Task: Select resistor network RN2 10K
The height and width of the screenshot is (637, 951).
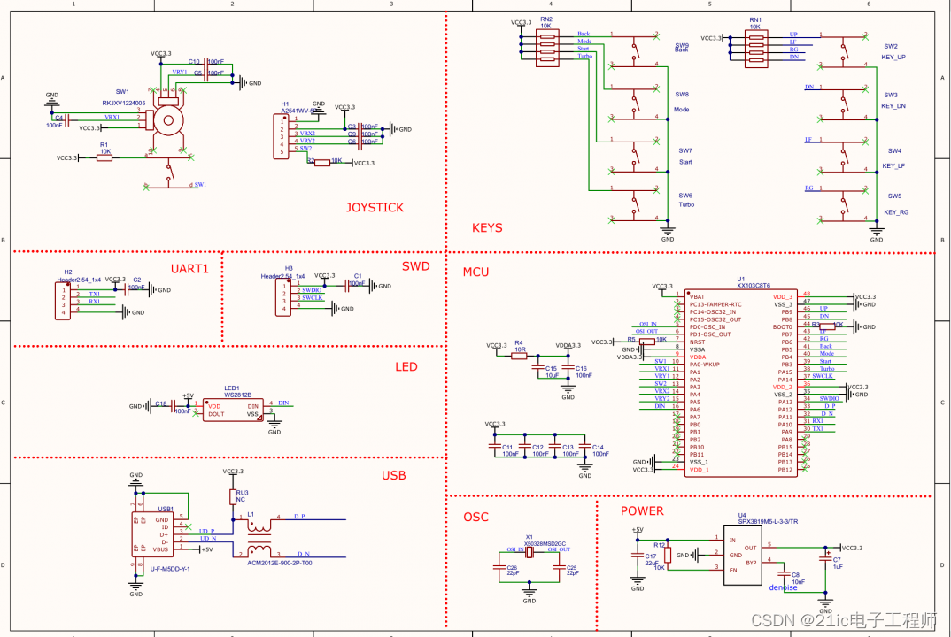Action: click(545, 46)
